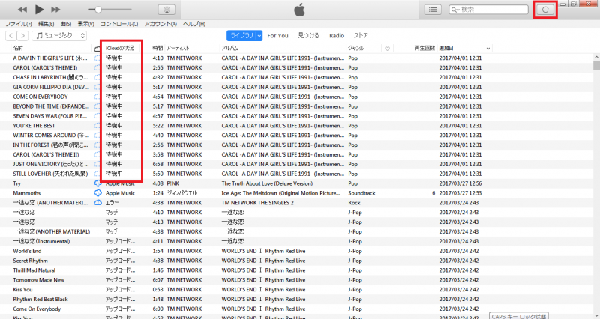The height and width of the screenshot is (319, 600).
Task: Select the song Secret Rhythm
Action: click(x=30, y=261)
